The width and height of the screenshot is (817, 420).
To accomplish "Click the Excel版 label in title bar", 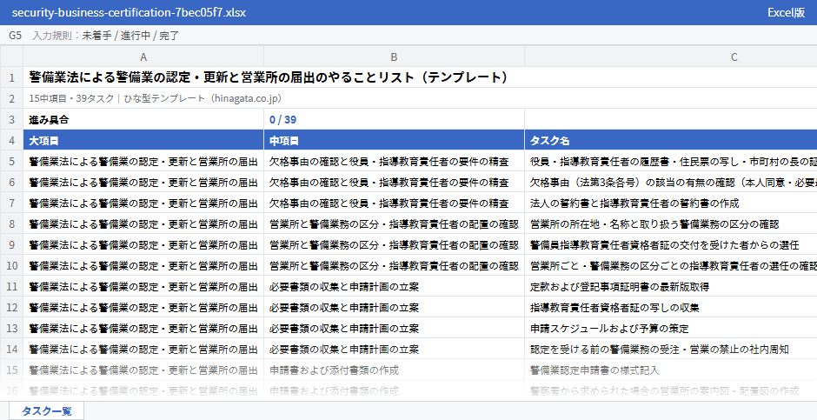I will 786,12.
